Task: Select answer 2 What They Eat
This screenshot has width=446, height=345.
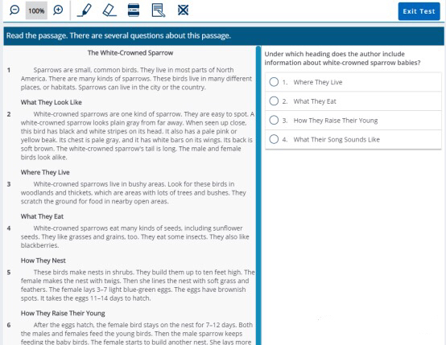Action: click(353, 101)
